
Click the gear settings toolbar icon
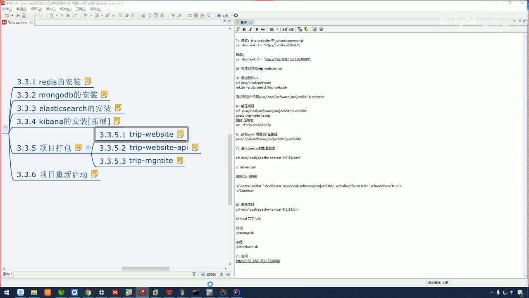236,16
